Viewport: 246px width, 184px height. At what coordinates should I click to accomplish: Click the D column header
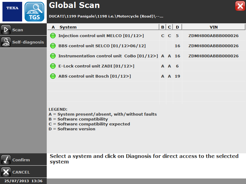tap(177, 27)
